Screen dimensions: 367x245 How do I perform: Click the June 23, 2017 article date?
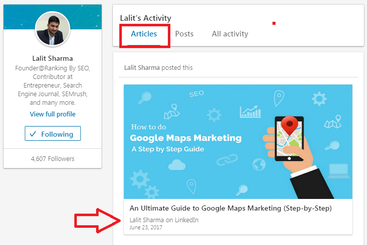click(x=146, y=227)
